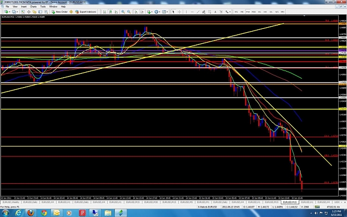Image resolution: width=347 pixels, height=217 pixels.
Task: Switch to the EURUSD,M30 chart tab
Action: coord(151,202)
